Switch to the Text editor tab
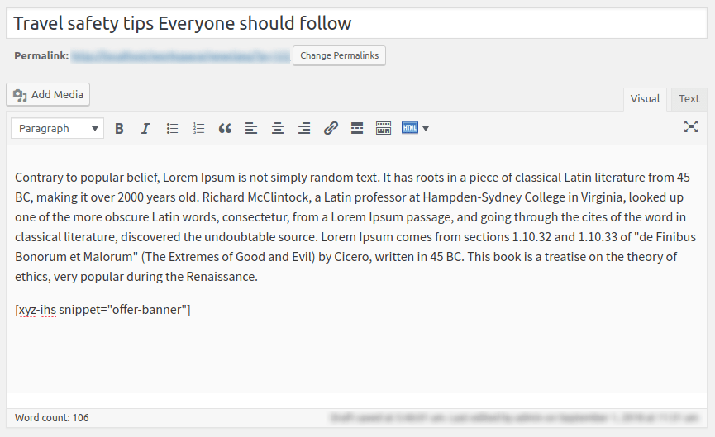This screenshot has width=715, height=437. 689,99
